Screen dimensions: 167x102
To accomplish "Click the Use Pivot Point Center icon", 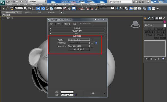I will [x=65, y=8].
